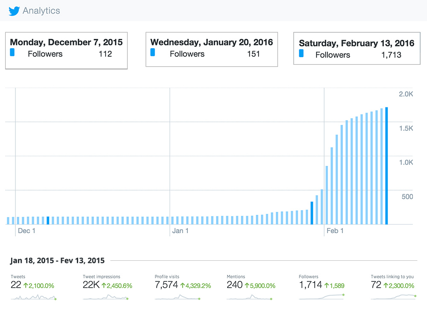Image resolution: width=427 pixels, height=323 pixels.
Task: Click the Tweets linking to you metric
Action: (393, 277)
